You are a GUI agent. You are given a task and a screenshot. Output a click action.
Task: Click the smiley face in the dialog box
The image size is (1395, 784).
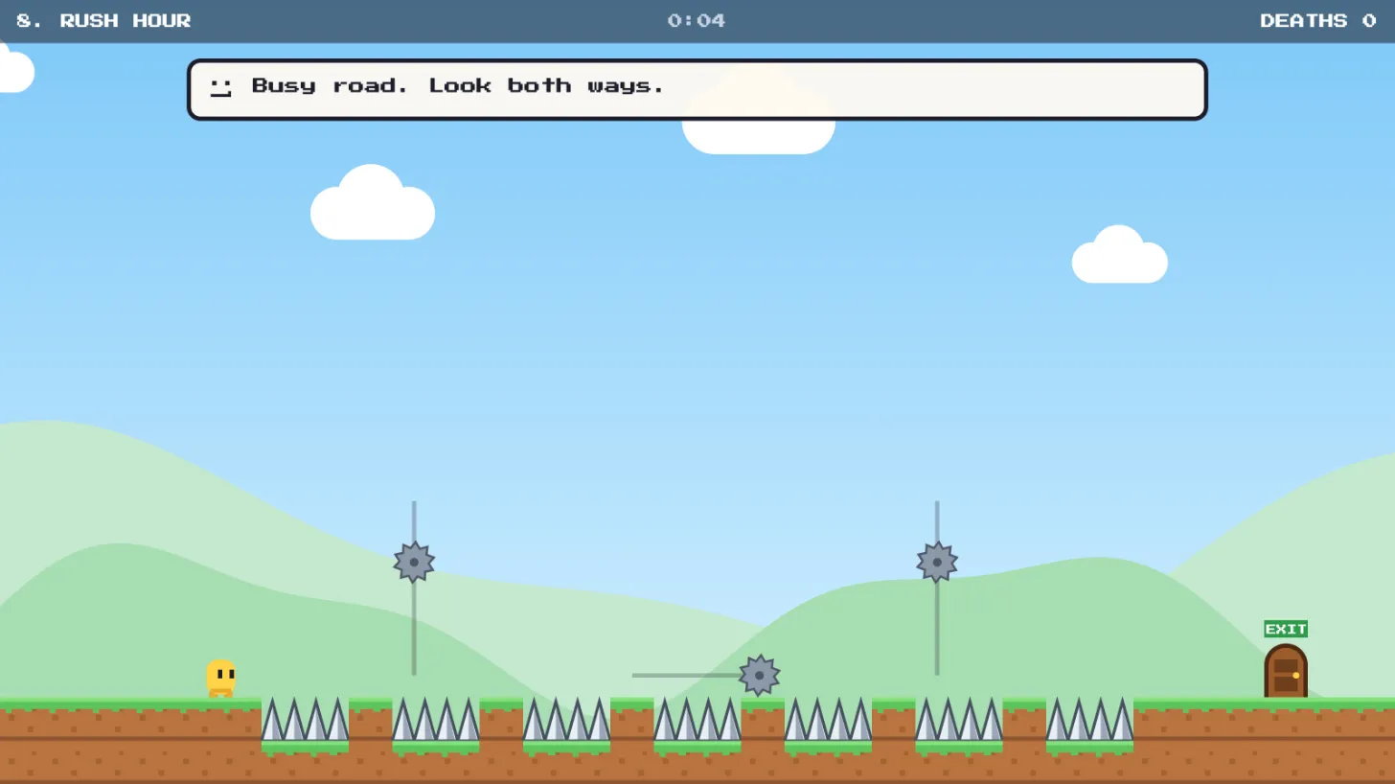pyautogui.click(x=220, y=88)
